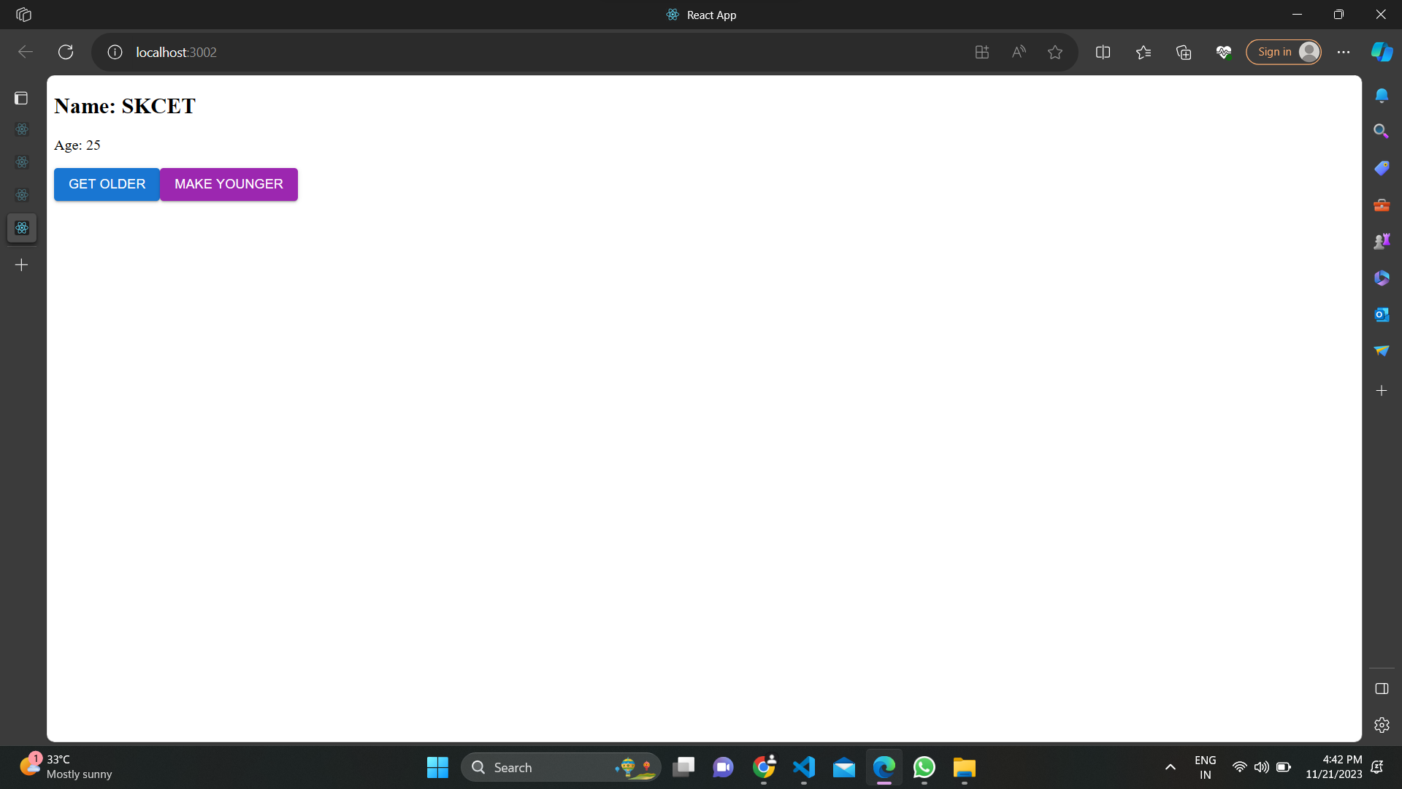Open Tab actions menu in sidebar

pyautogui.click(x=21, y=98)
